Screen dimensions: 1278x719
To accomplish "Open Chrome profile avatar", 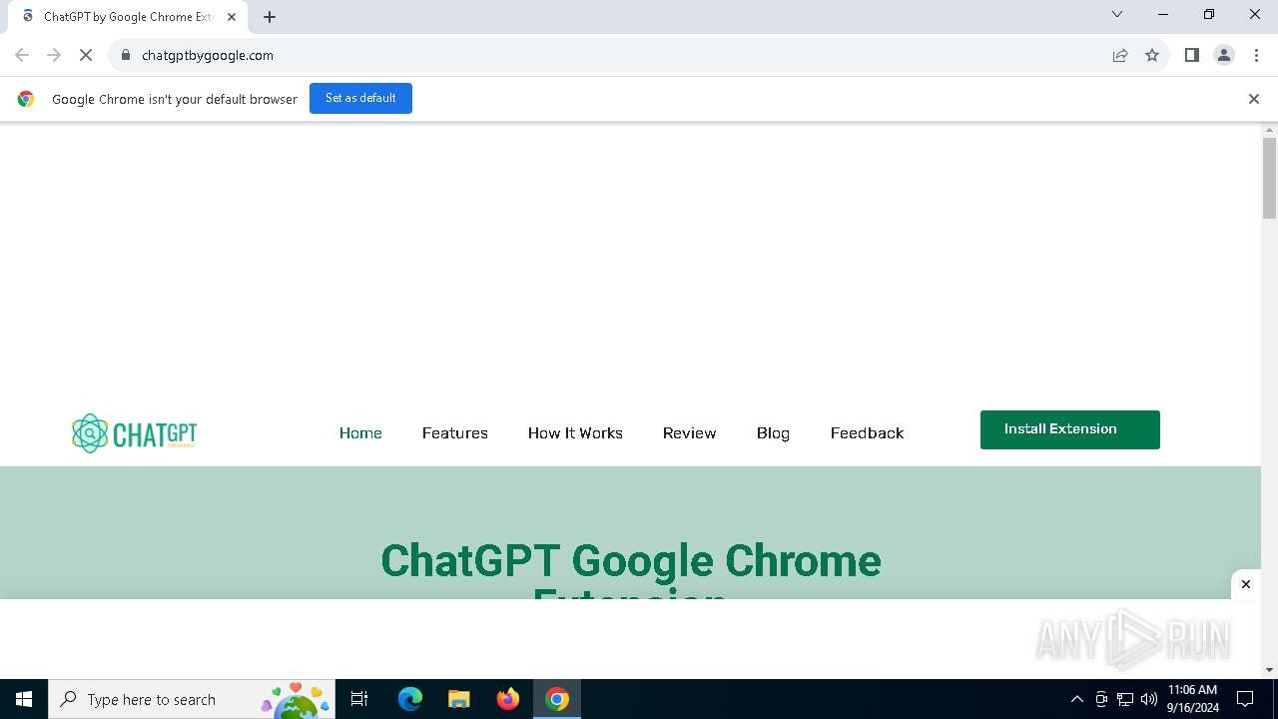I will click(x=1224, y=55).
